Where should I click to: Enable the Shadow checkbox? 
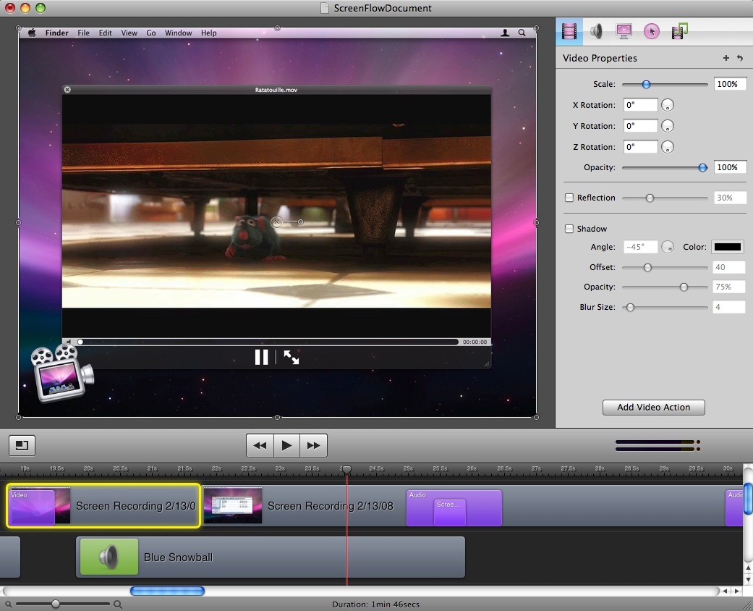(569, 229)
